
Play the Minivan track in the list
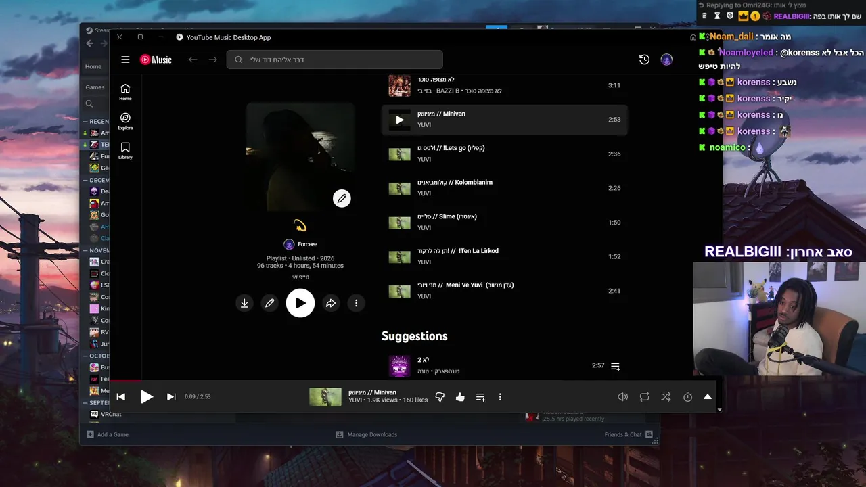click(399, 120)
